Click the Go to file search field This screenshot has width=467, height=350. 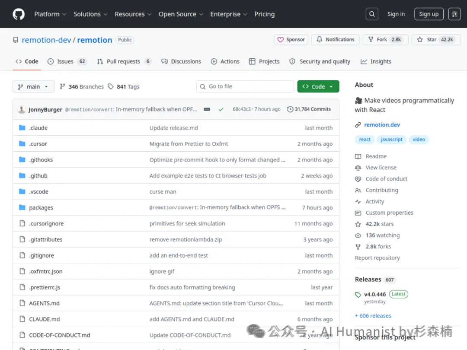245,86
